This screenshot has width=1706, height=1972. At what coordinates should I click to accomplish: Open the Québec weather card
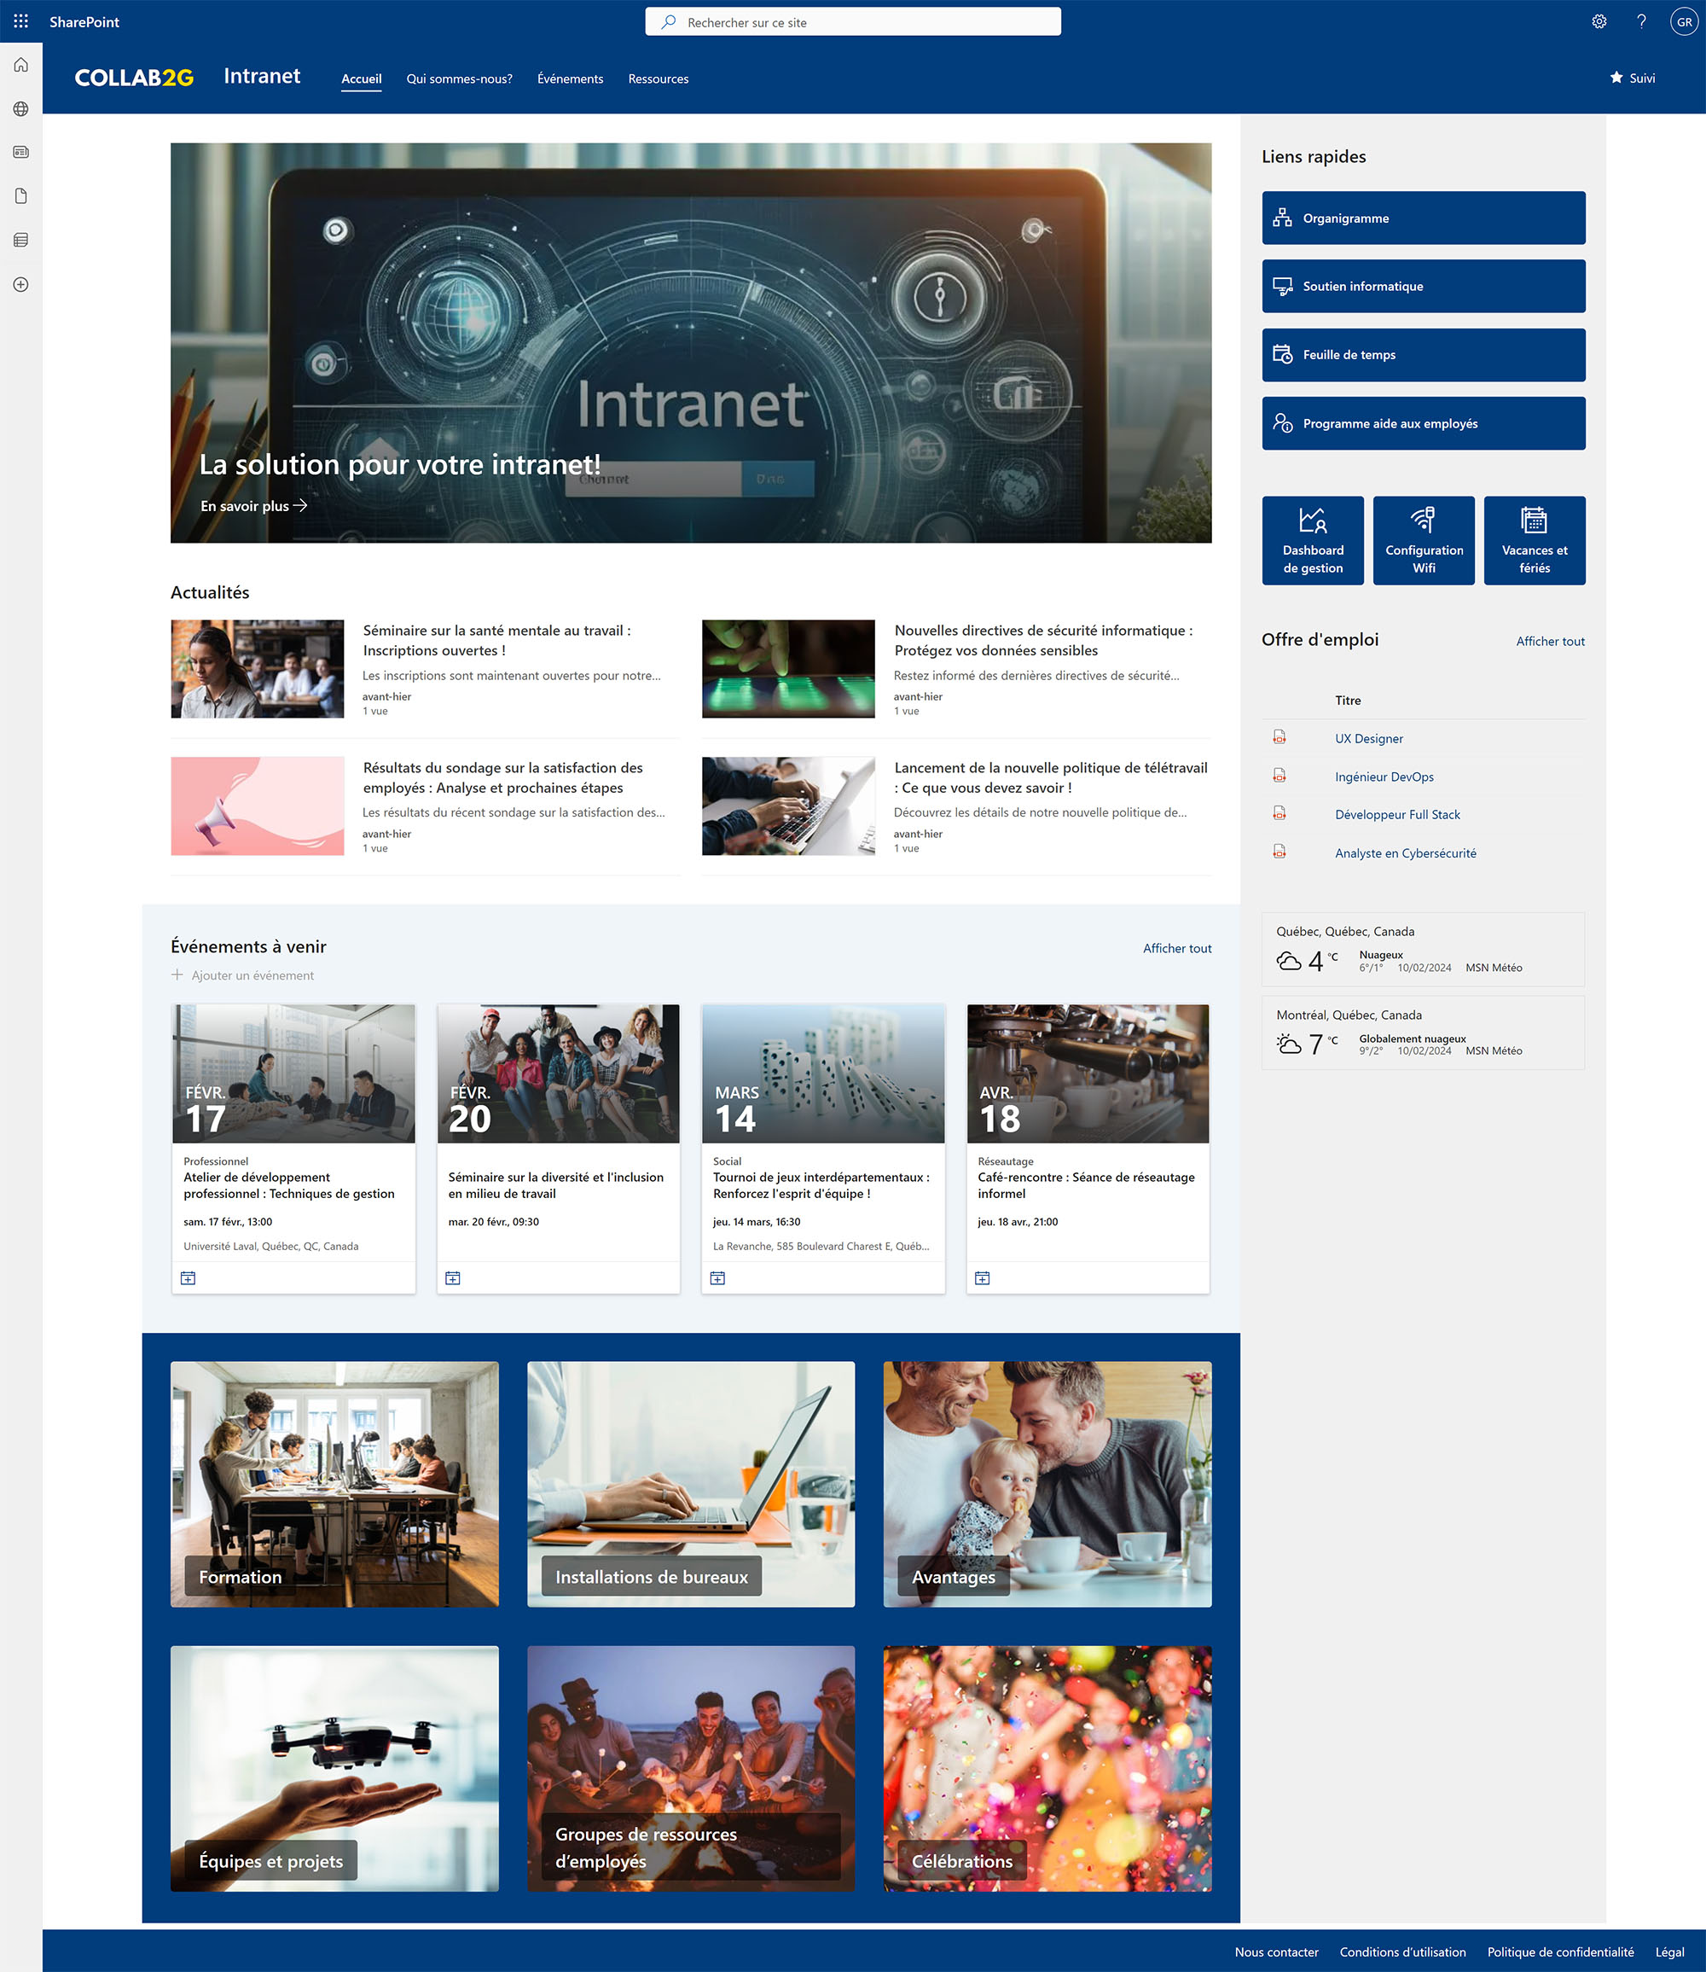[1424, 950]
